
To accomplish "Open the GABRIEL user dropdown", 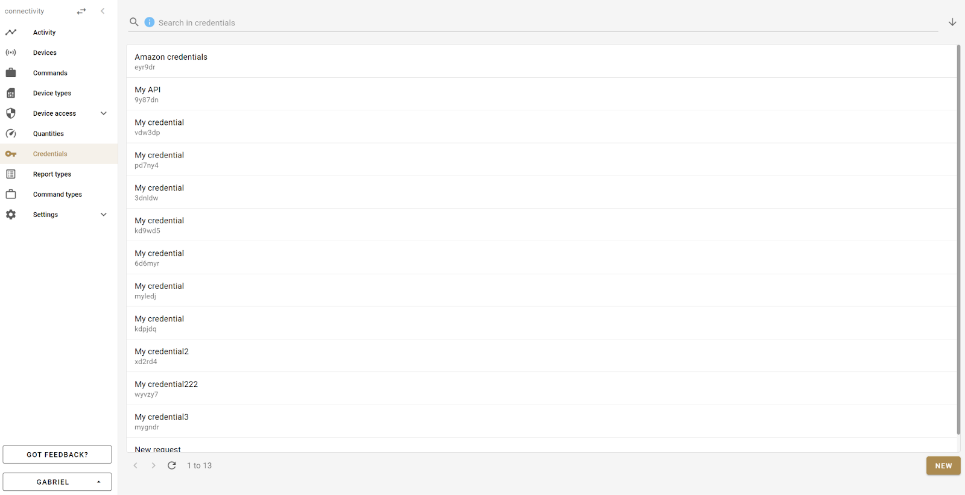I will [x=57, y=482].
